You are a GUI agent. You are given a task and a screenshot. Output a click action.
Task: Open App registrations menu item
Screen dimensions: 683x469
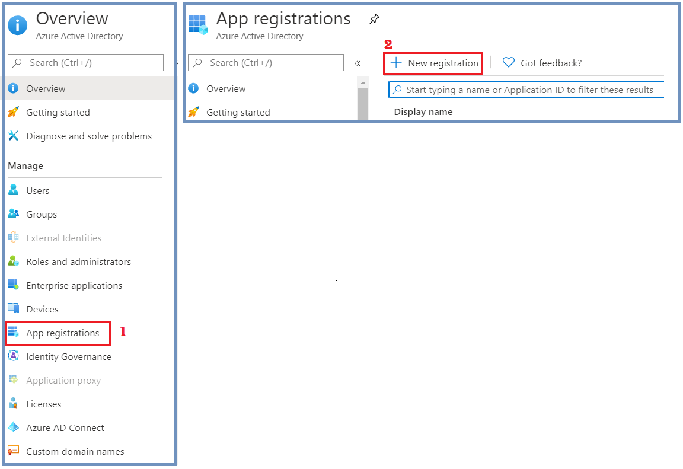58,333
